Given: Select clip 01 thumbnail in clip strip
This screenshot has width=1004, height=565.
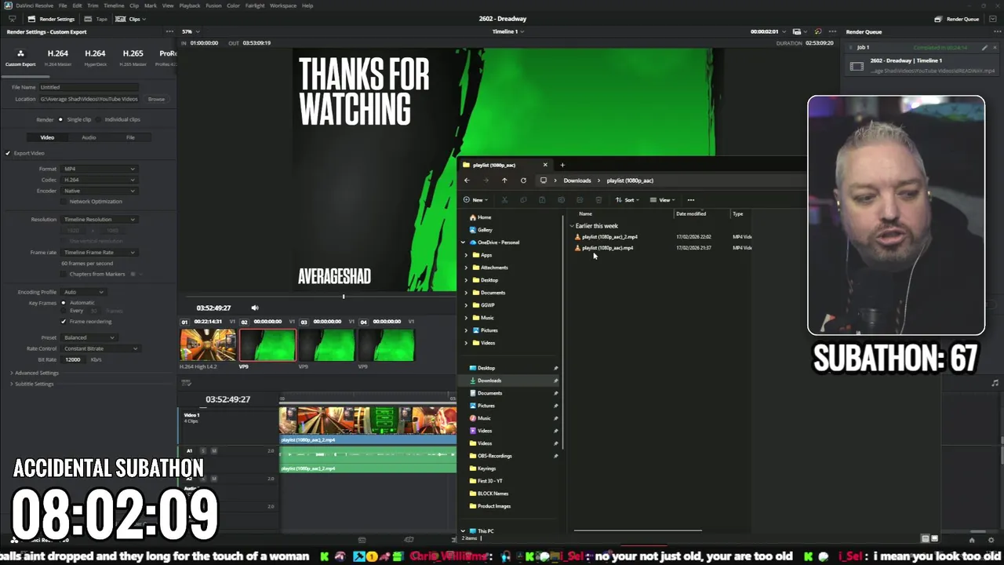Looking at the screenshot, I should [x=208, y=345].
